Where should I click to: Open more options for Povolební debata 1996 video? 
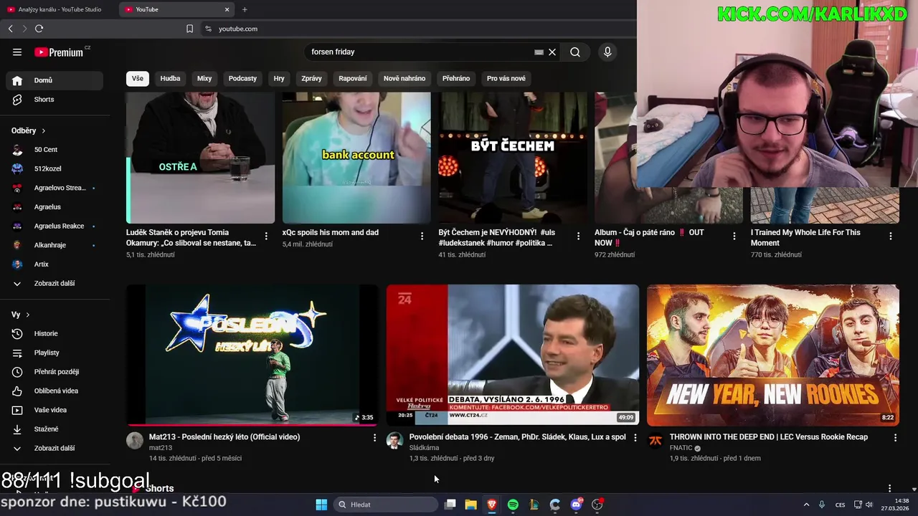pos(635,437)
